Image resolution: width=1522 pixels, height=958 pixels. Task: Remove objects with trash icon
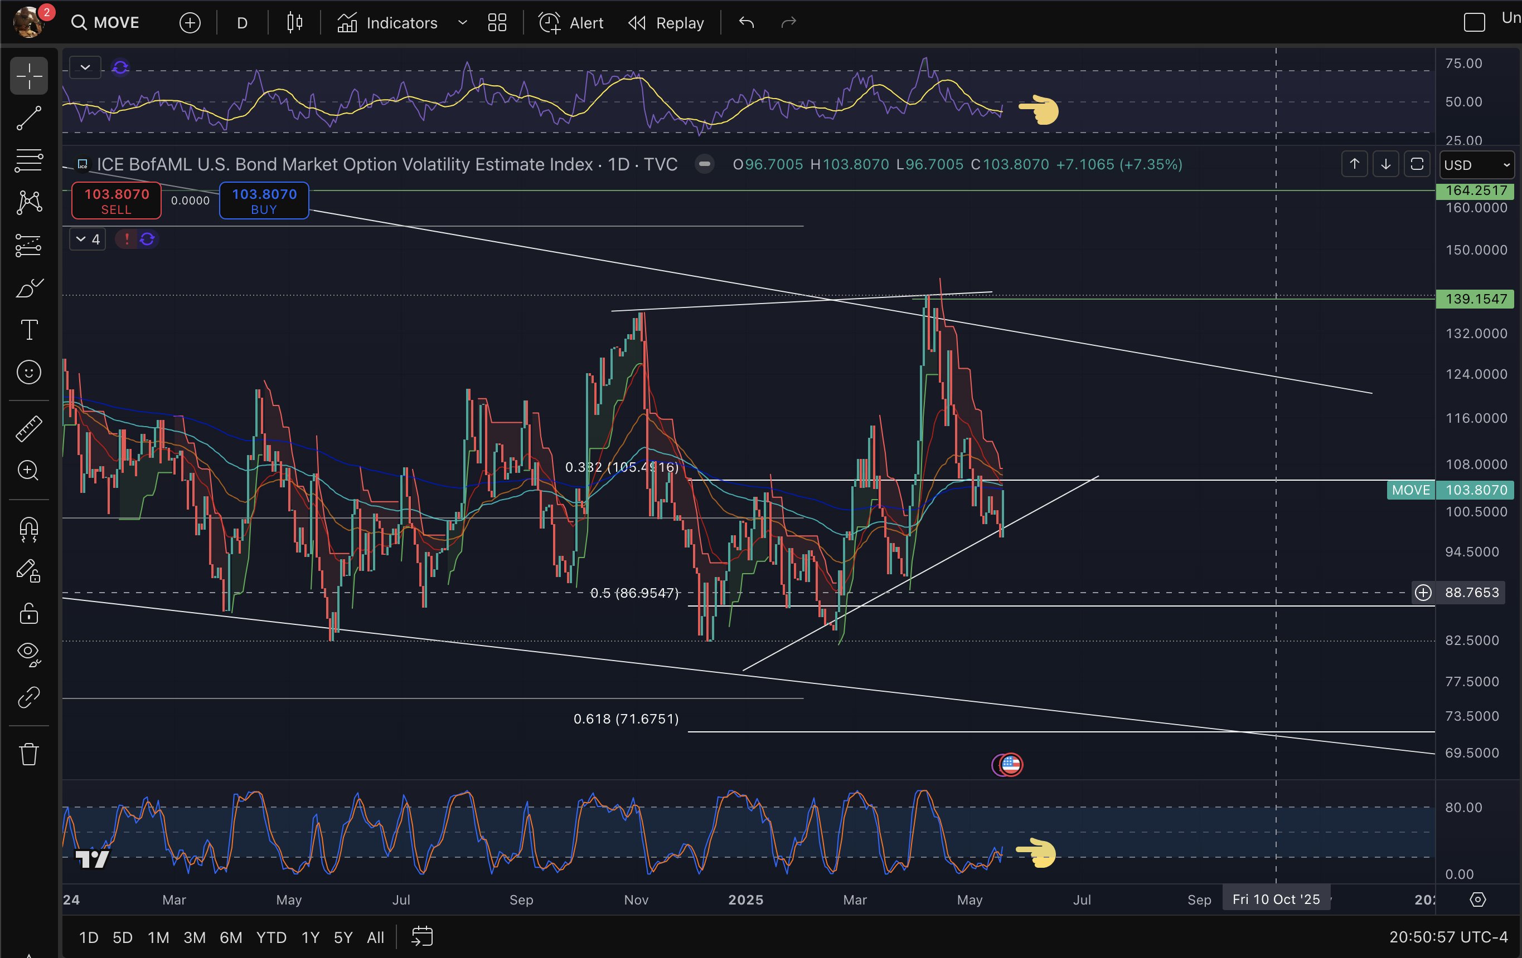[29, 754]
